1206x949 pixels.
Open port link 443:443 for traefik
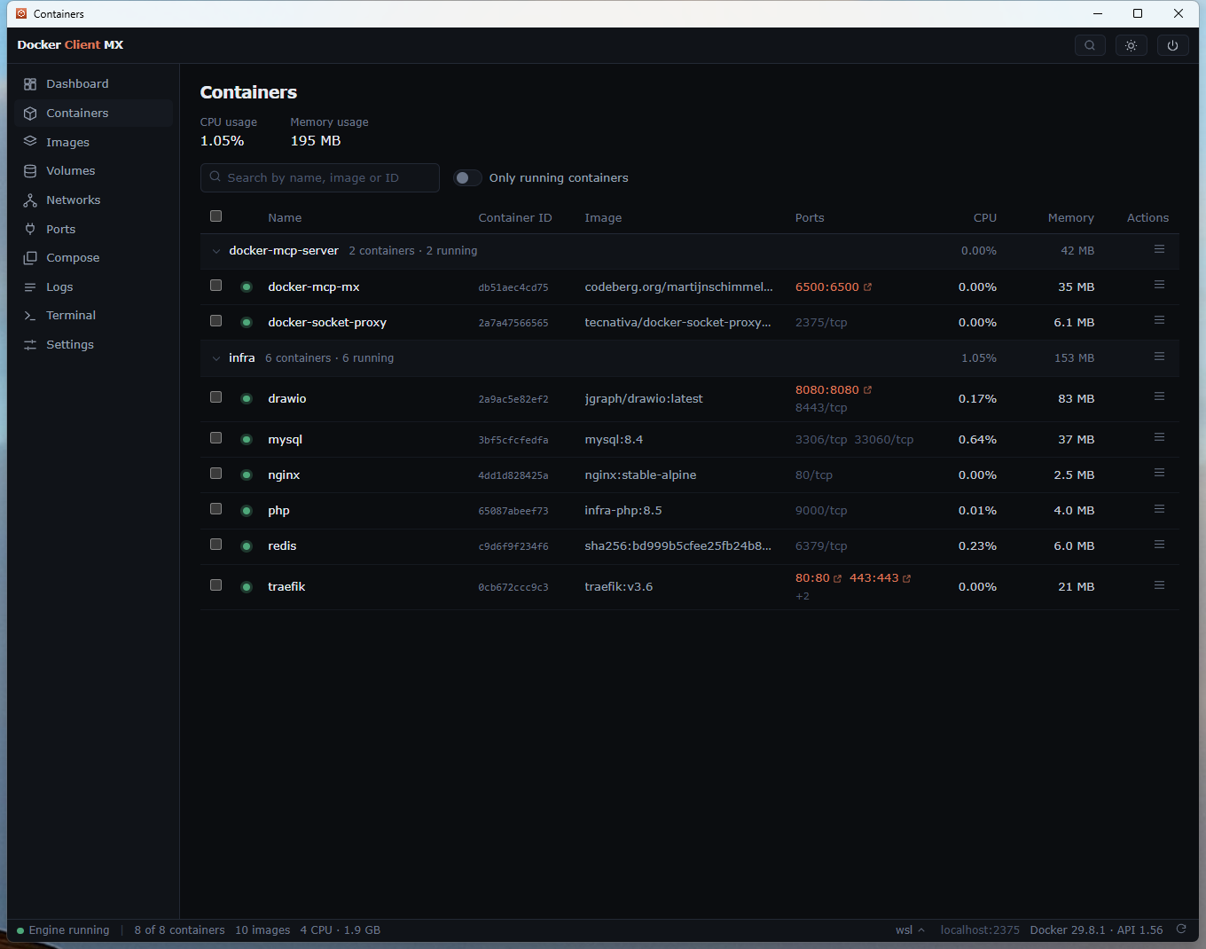(x=881, y=578)
